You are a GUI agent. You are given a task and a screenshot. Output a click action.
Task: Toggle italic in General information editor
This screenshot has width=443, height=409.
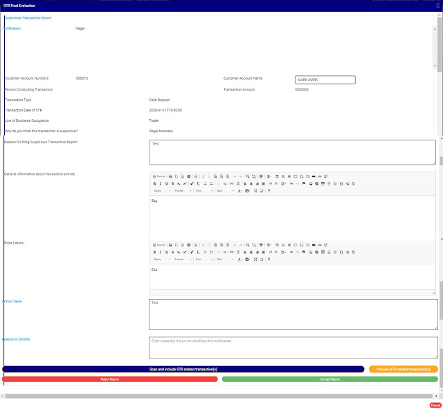pyautogui.click(x=160, y=183)
